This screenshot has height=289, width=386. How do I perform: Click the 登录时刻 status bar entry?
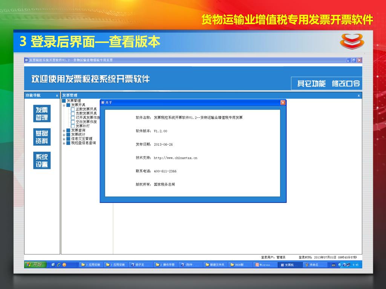click(328, 257)
